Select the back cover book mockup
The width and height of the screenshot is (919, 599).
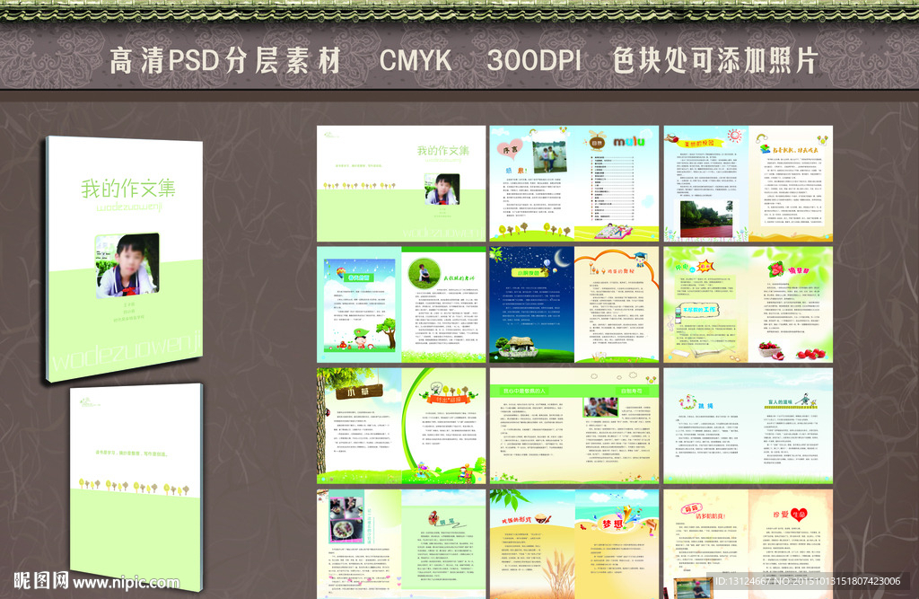pyautogui.click(x=136, y=487)
